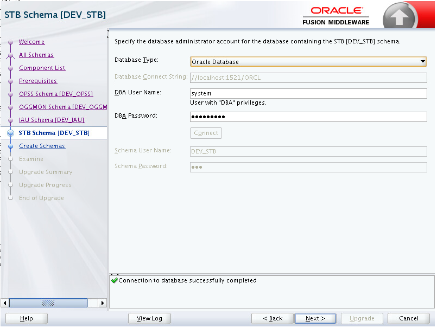Click the 'User with "DBA" privileges.' hint
Screen dimensions: 437x328
click(228, 103)
